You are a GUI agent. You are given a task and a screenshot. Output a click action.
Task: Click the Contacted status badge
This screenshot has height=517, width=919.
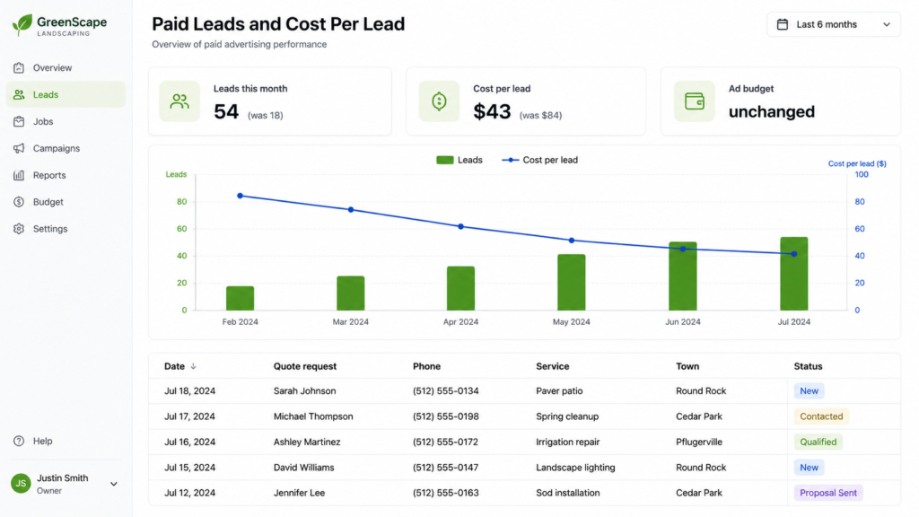pyautogui.click(x=821, y=416)
